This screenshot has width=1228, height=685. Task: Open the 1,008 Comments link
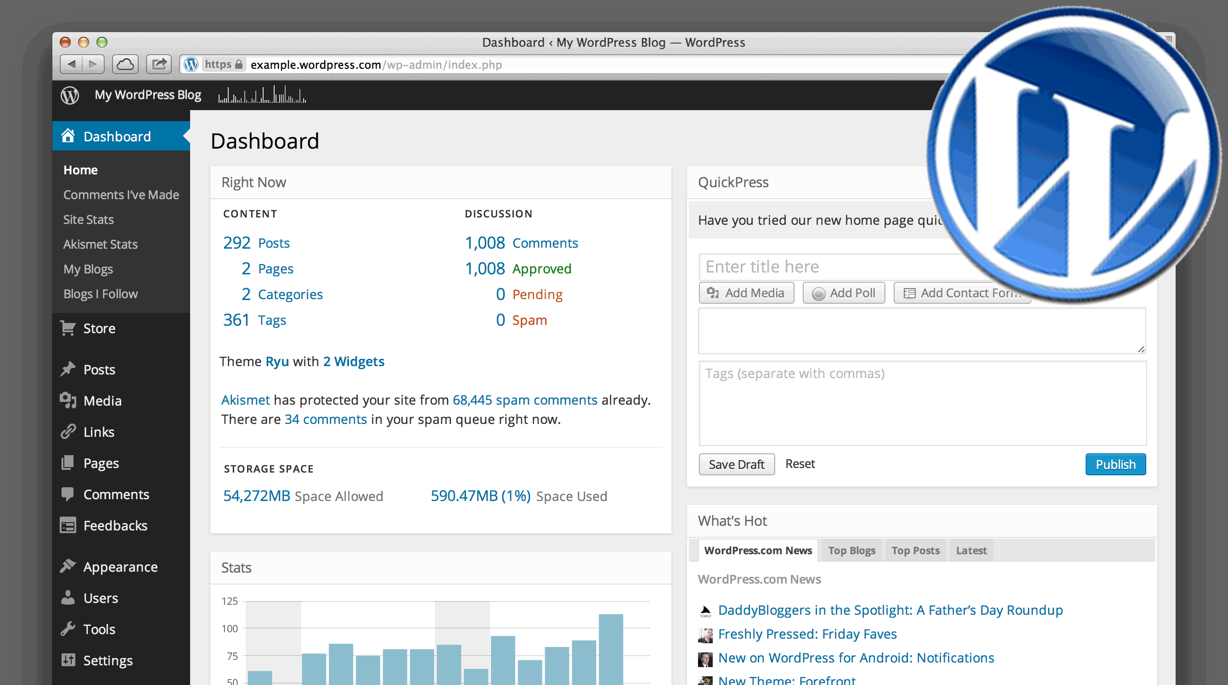522,243
